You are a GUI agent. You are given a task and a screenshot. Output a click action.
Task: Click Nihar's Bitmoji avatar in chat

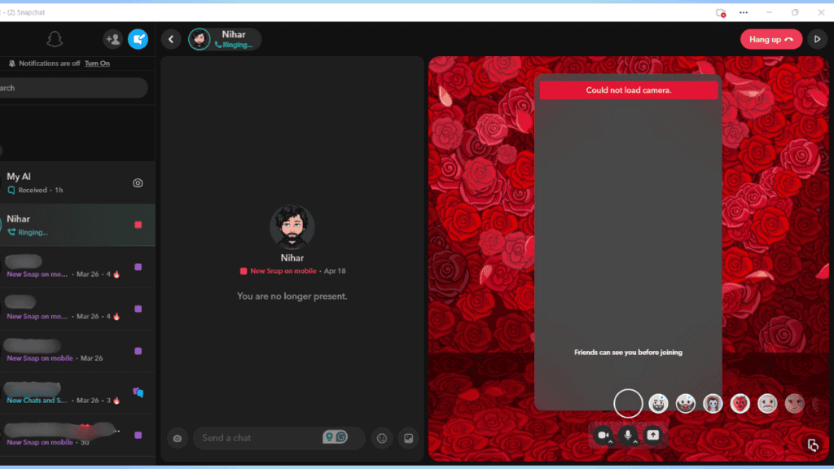coord(292,227)
